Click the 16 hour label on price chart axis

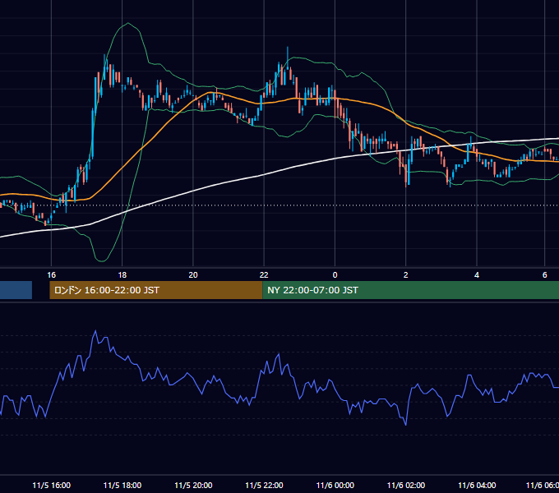[x=51, y=275]
